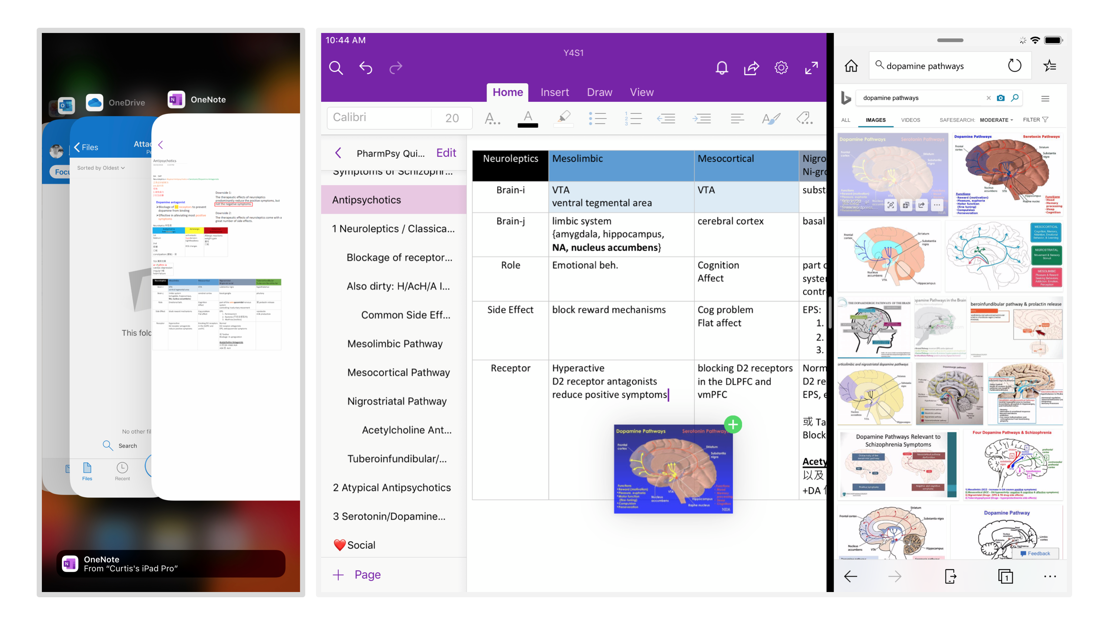
Task: Open the Mesolimbic Pathway subpage
Action: [x=395, y=344]
